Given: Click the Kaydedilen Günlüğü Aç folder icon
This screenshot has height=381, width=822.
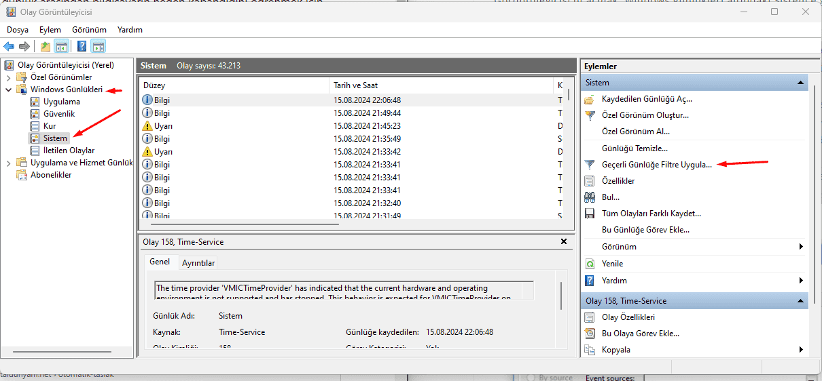Looking at the screenshot, I should point(590,99).
